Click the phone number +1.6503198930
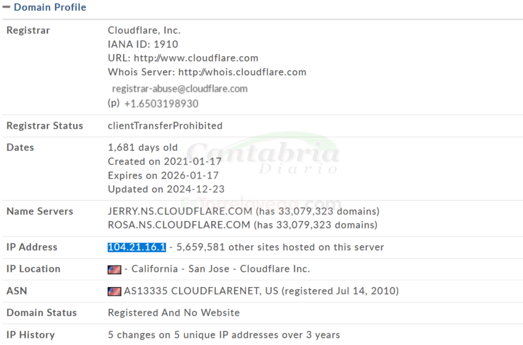The width and height of the screenshot is (523, 345). [161, 104]
